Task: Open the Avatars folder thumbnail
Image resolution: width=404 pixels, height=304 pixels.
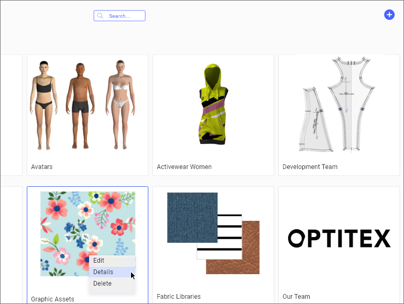Action: tap(82, 105)
